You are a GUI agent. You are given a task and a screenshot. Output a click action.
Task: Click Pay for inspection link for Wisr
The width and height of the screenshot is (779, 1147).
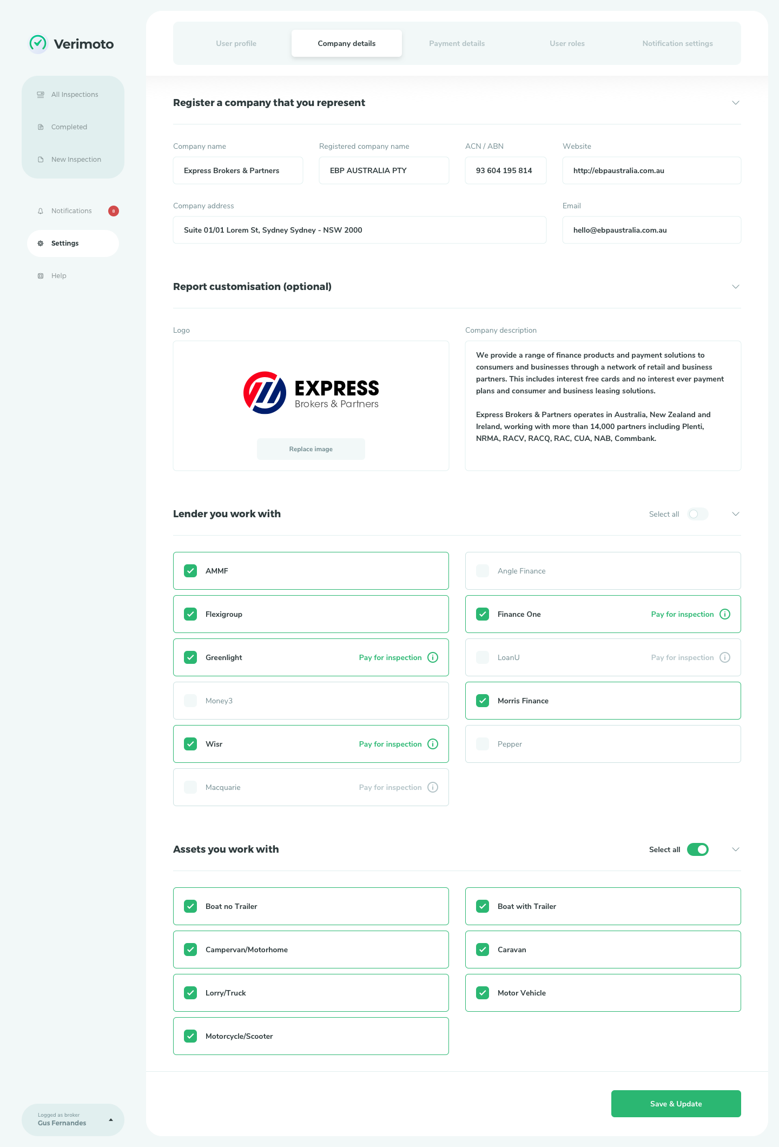tap(391, 744)
